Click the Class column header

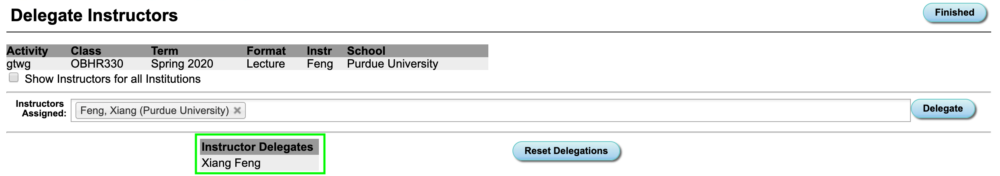pos(86,51)
